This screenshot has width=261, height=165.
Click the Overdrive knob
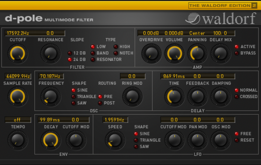pos(151,53)
